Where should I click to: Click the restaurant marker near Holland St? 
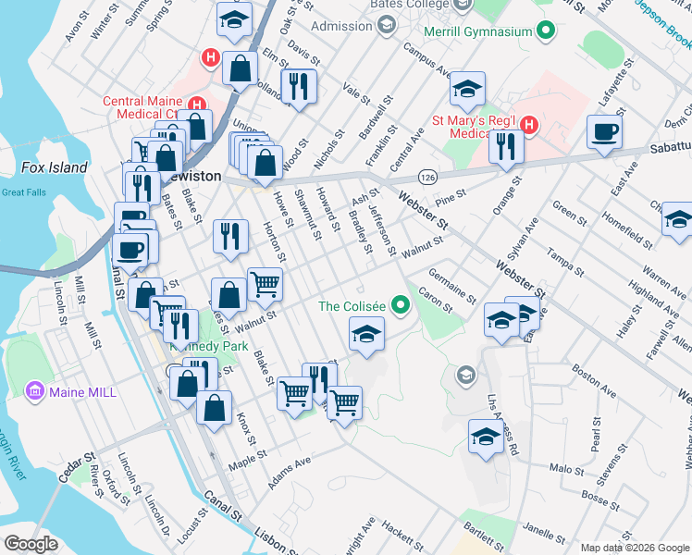point(299,89)
